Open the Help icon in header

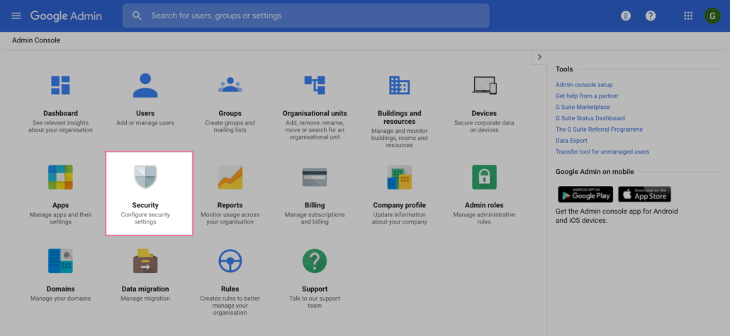[x=651, y=16]
